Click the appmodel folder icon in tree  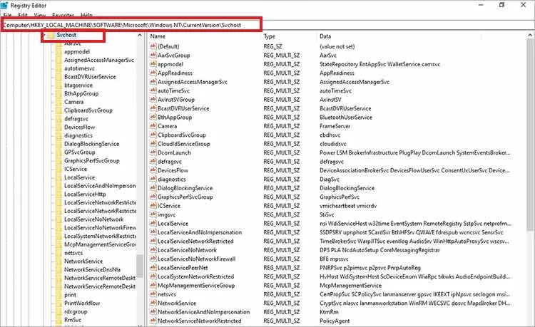[58, 52]
